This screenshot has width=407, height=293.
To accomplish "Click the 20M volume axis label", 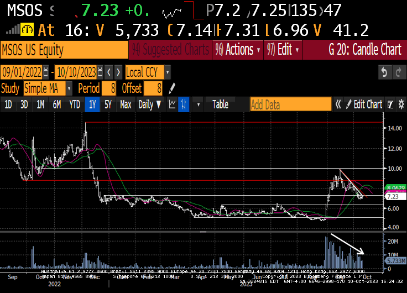I will pyautogui.click(x=393, y=242).
